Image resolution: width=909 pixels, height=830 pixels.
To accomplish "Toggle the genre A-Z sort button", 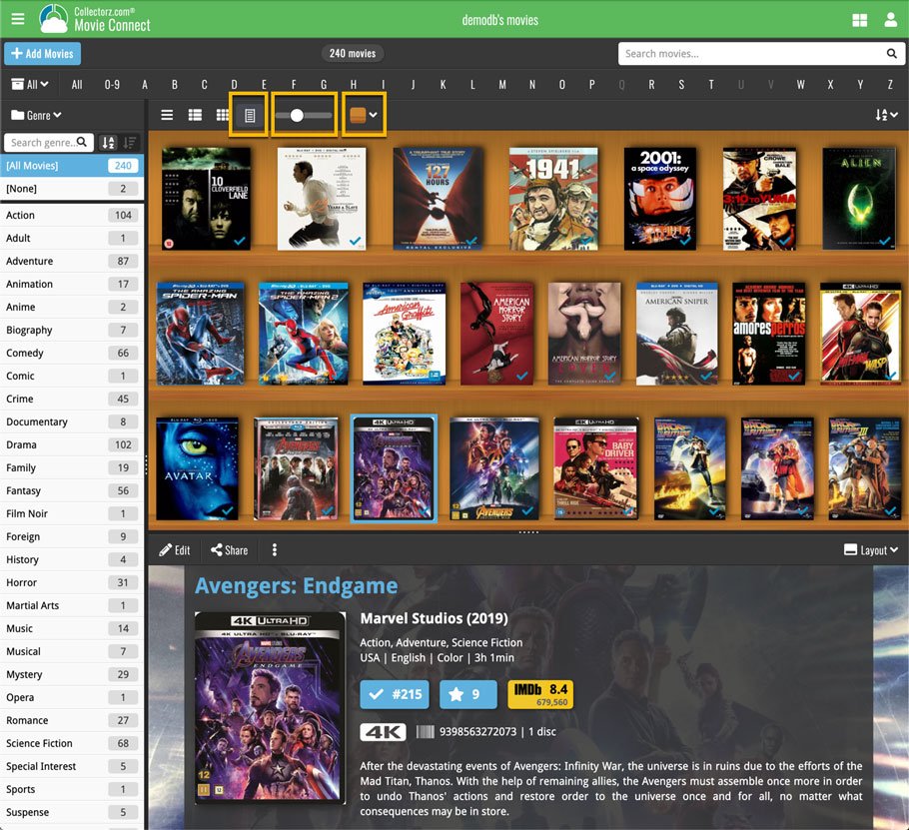I will 109,143.
